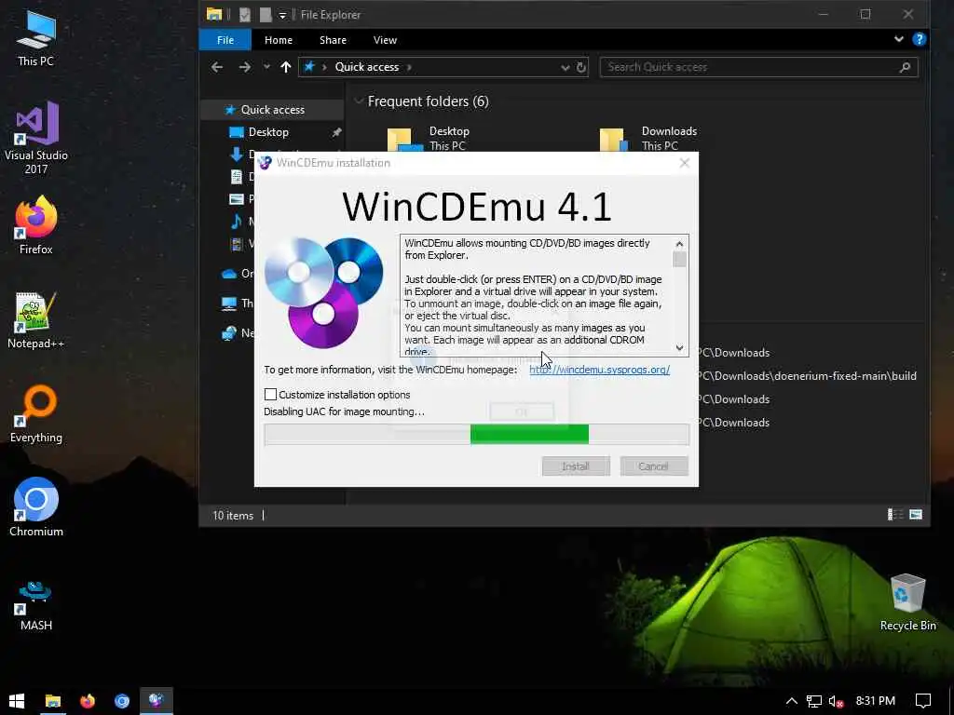Open Downloads folder in Frequent folders
Screen dimensions: 954x715
tap(648, 139)
